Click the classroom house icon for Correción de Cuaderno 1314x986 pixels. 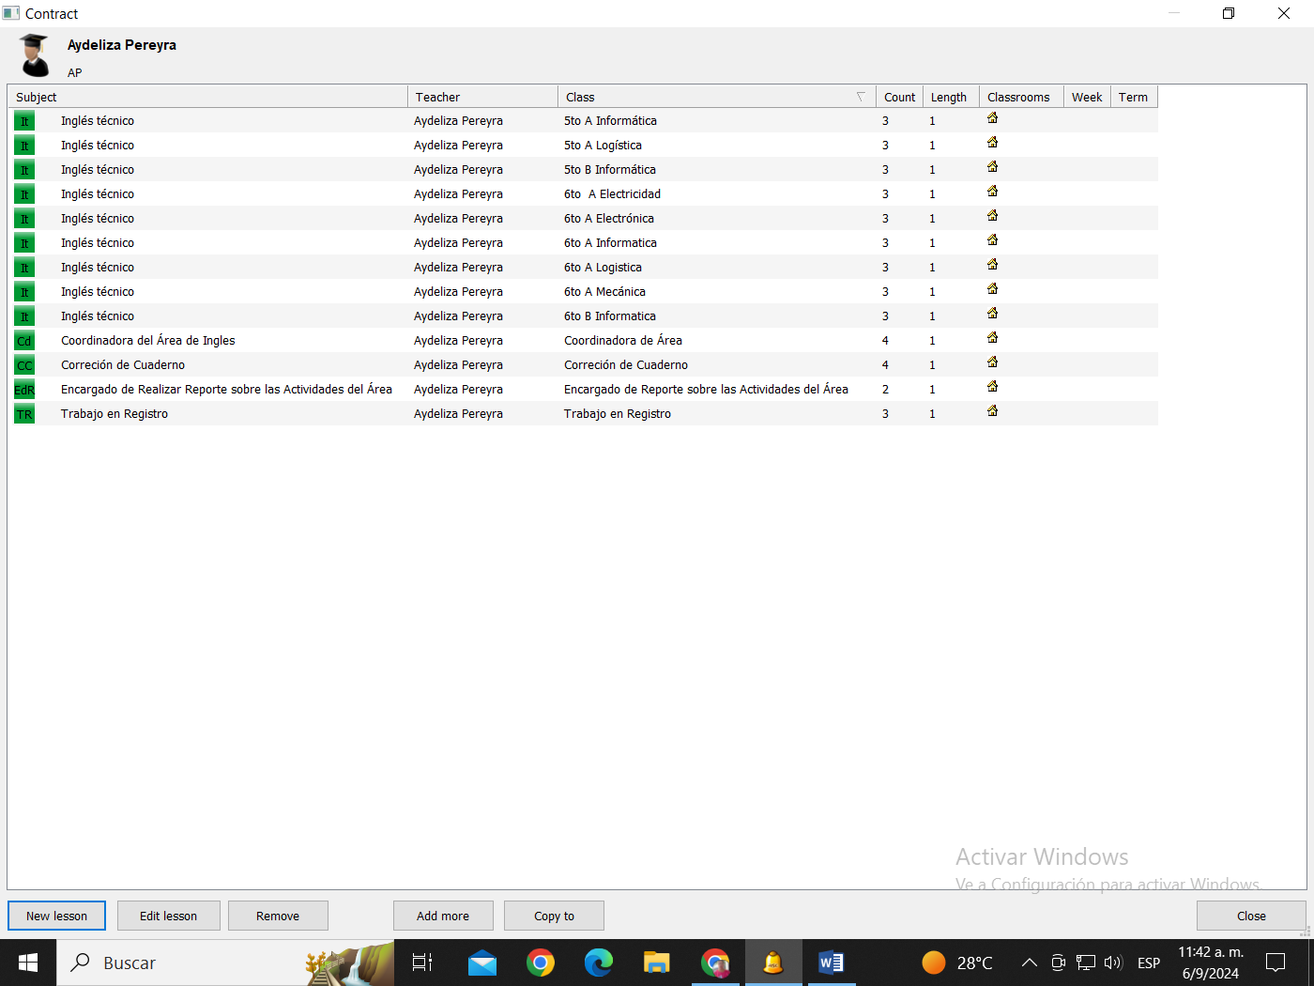click(992, 362)
